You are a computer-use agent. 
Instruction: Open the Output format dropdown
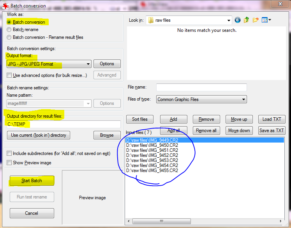[49, 64]
